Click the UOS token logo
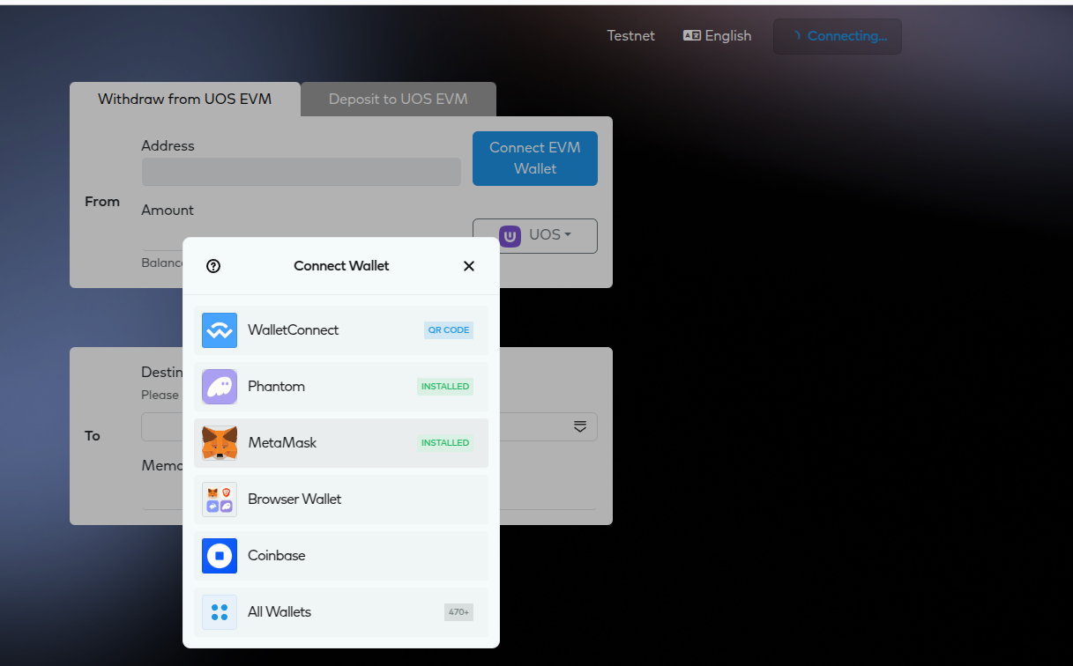Screen dimensions: 1073x666 pos(510,236)
